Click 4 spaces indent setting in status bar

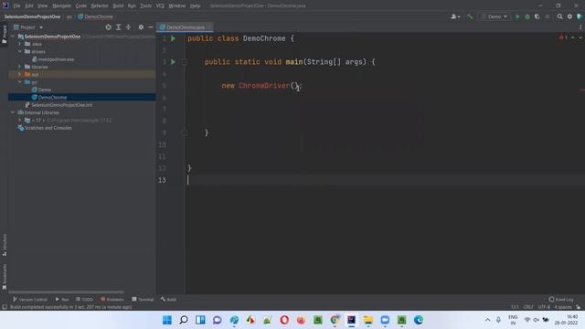563,307
